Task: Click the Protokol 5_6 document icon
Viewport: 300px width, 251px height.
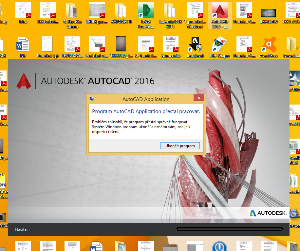Action: point(47,45)
